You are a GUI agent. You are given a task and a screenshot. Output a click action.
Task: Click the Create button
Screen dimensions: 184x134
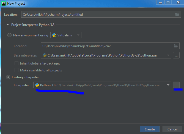tap(150, 129)
